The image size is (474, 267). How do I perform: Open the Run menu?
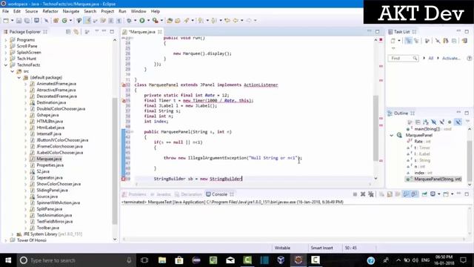122,11
